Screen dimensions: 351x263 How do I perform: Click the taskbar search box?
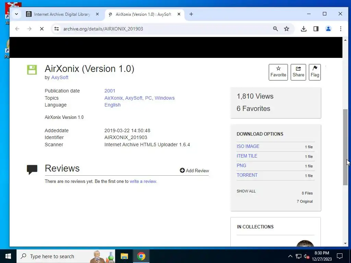[66, 256]
